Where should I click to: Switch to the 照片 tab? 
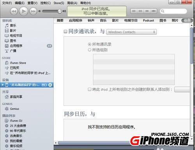pyautogui.click(x=175, y=20)
